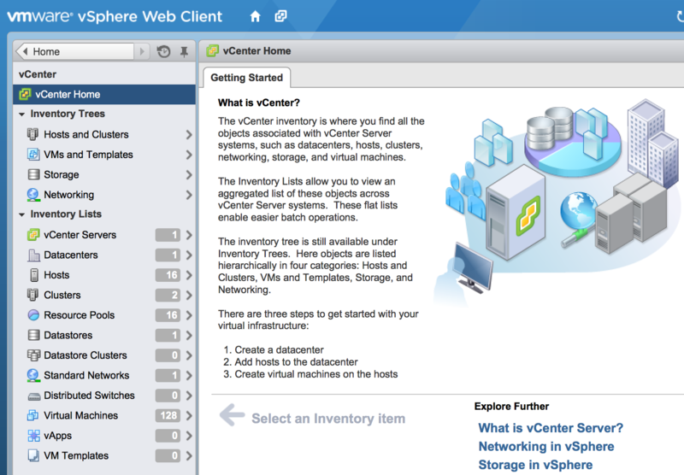Click the Distributed Switches icon

(33, 396)
